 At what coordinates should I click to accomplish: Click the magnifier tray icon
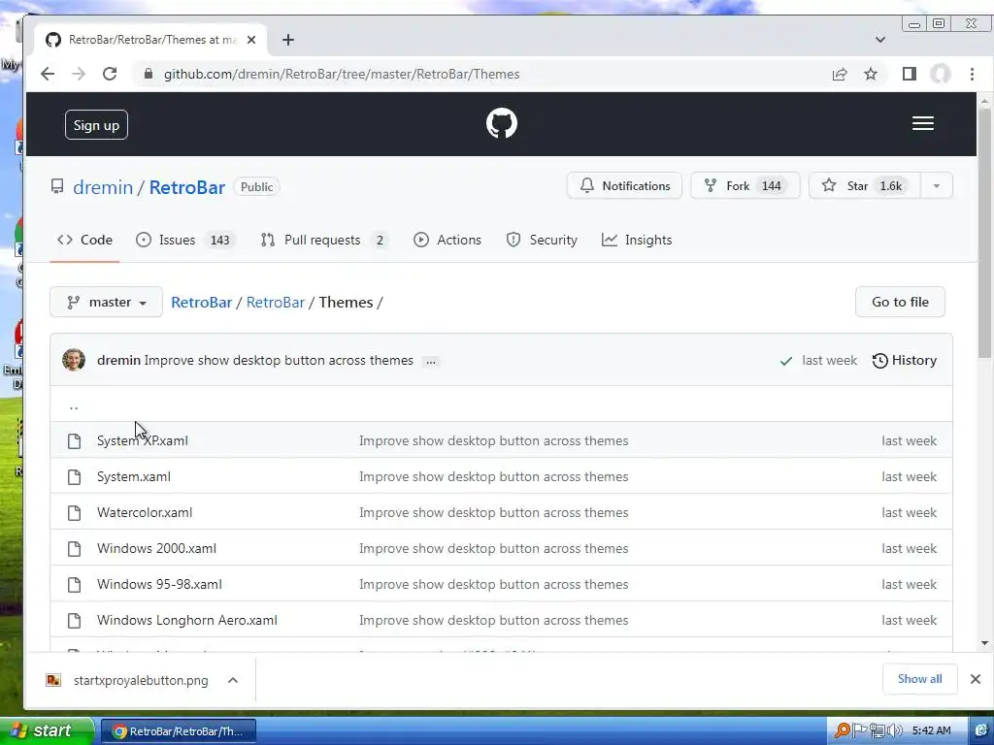[843, 731]
